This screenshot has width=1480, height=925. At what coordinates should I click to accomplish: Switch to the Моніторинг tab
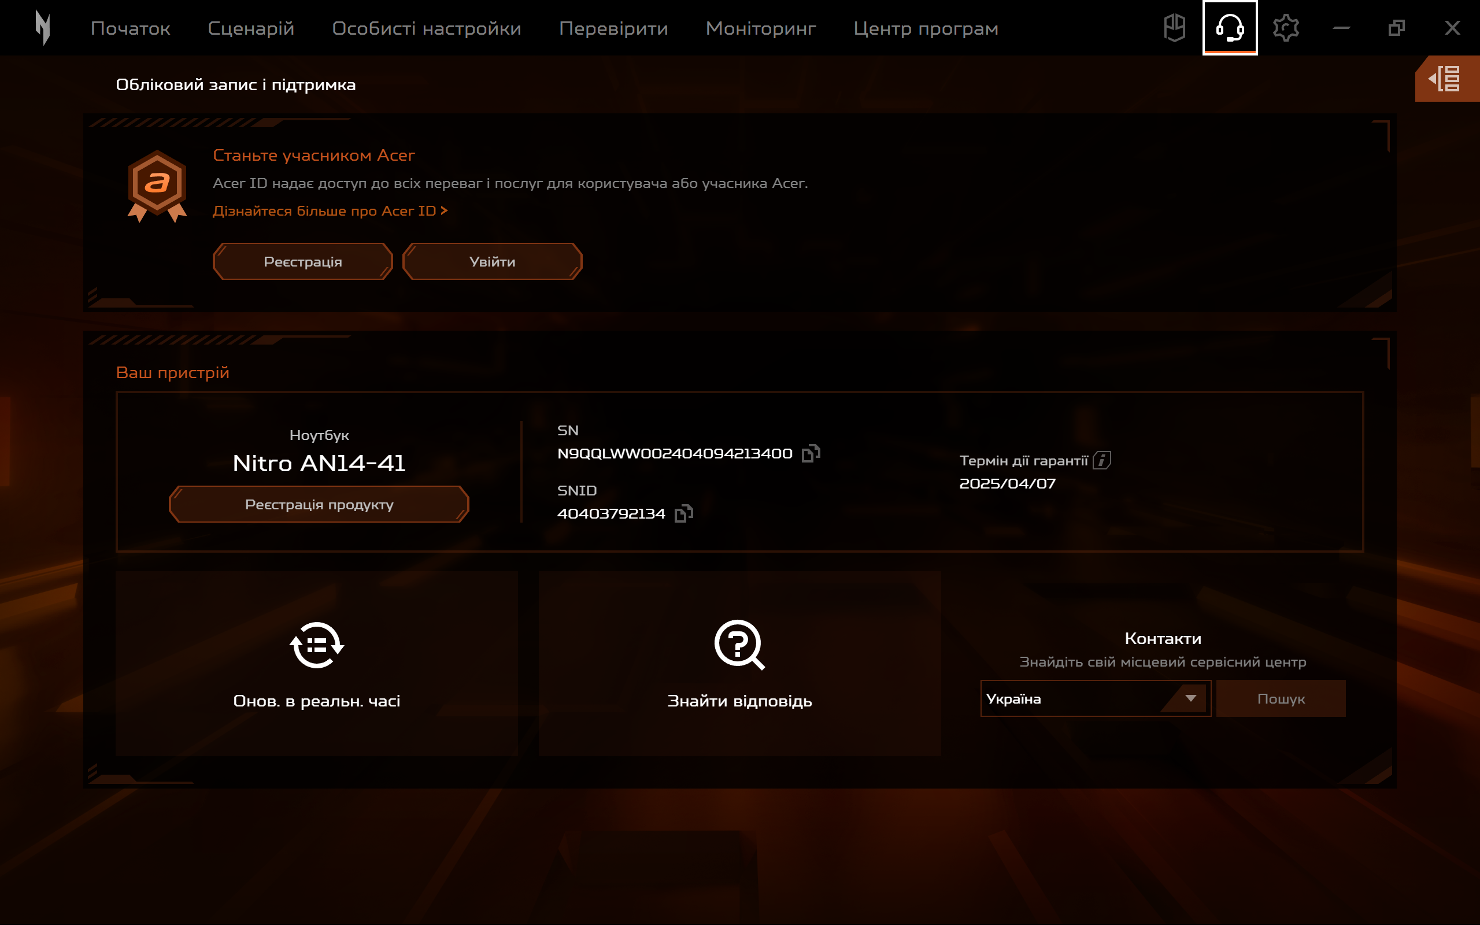click(760, 28)
